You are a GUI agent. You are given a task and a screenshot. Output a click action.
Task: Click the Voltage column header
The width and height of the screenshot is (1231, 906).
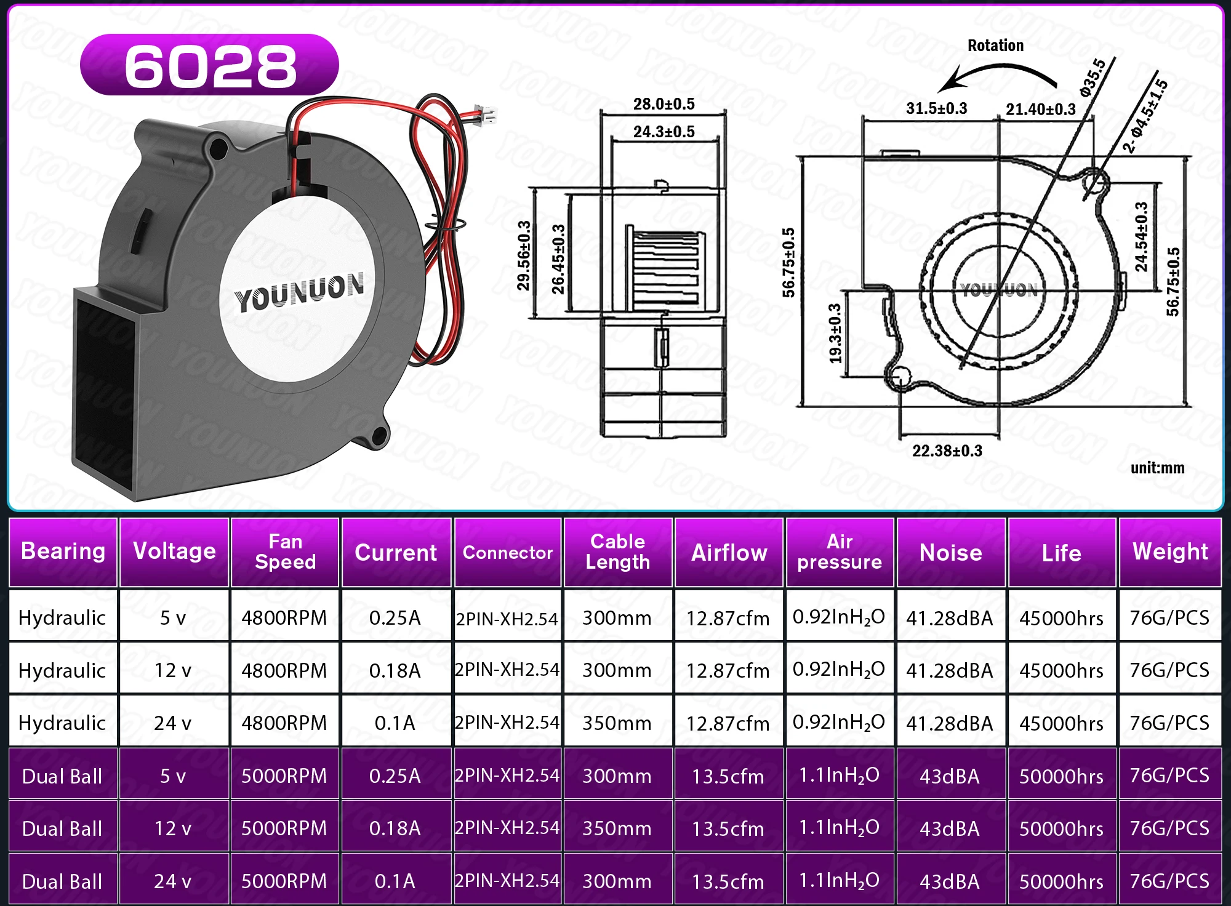pyautogui.click(x=174, y=551)
